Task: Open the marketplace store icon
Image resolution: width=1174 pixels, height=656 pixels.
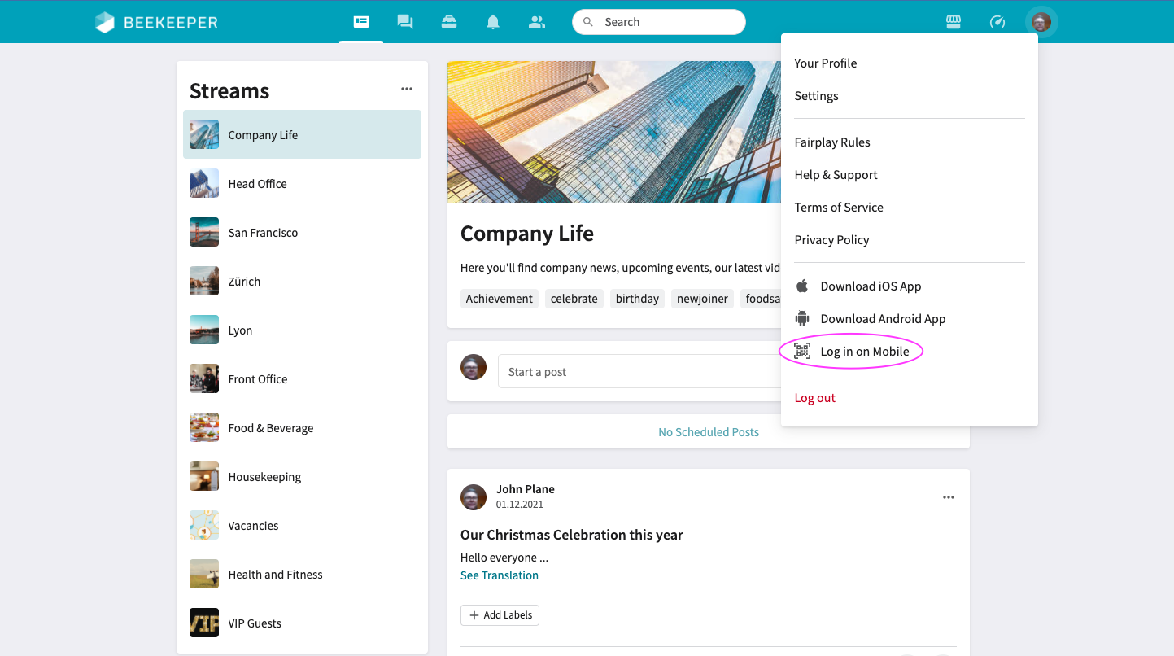Action: (954, 22)
